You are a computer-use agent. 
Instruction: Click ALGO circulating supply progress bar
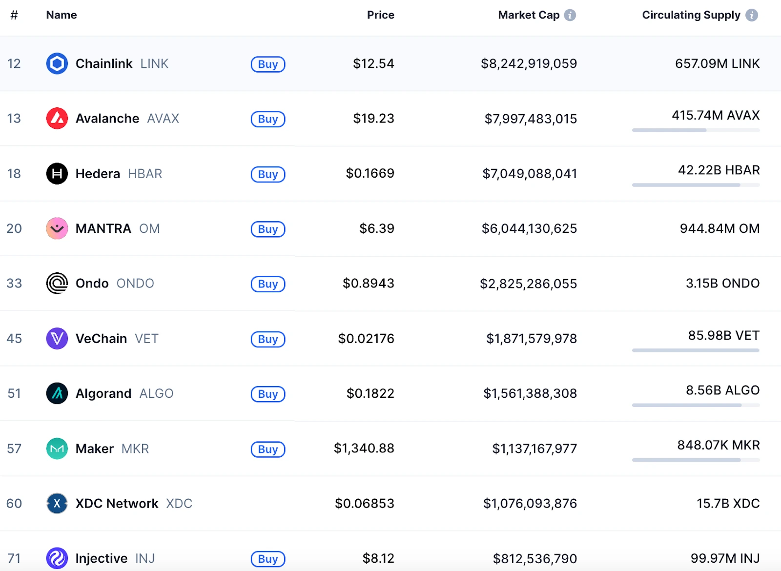pyautogui.click(x=696, y=405)
